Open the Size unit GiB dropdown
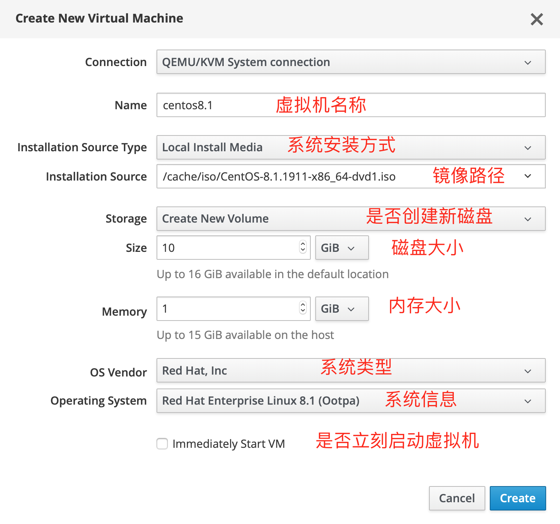 [342, 248]
